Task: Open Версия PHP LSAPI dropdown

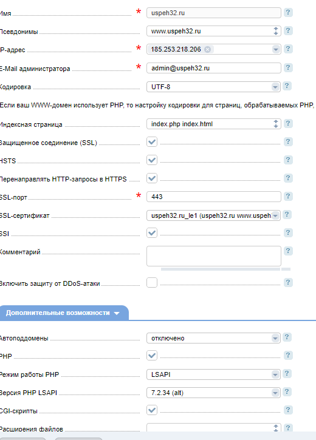Action: tap(213, 393)
